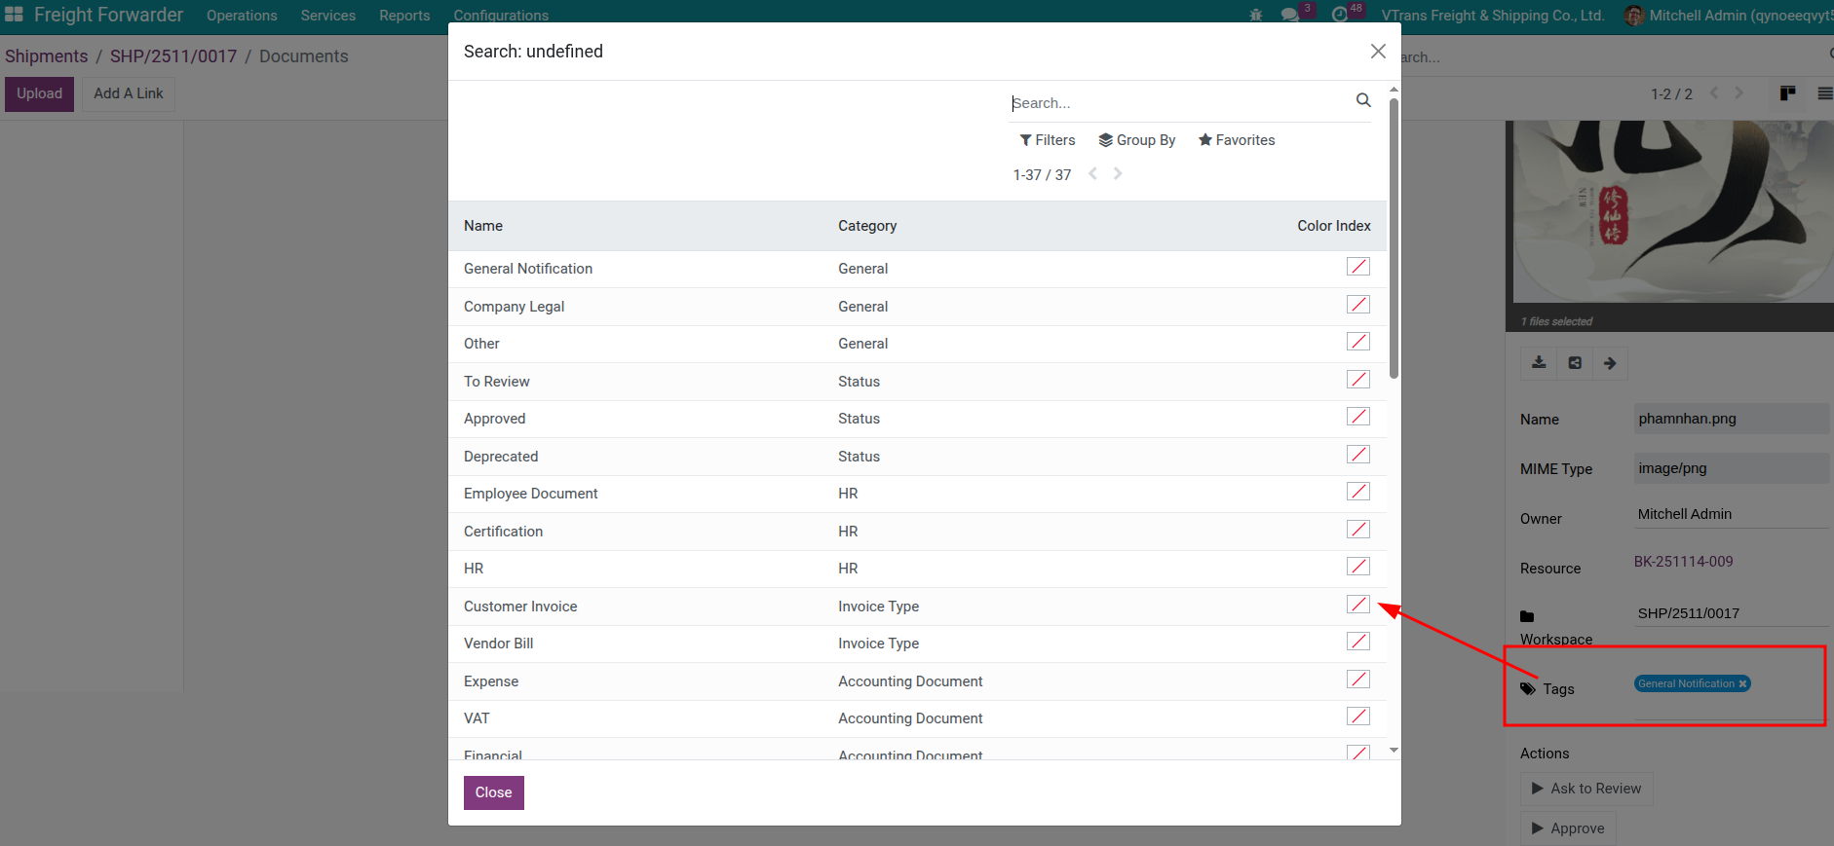
Task: Switch to kanban view icon
Action: 1787,93
